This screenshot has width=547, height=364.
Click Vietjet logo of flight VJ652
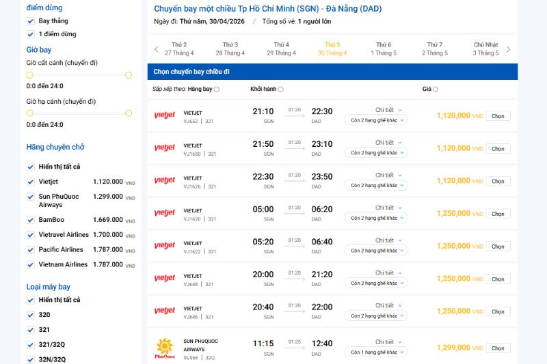165,115
